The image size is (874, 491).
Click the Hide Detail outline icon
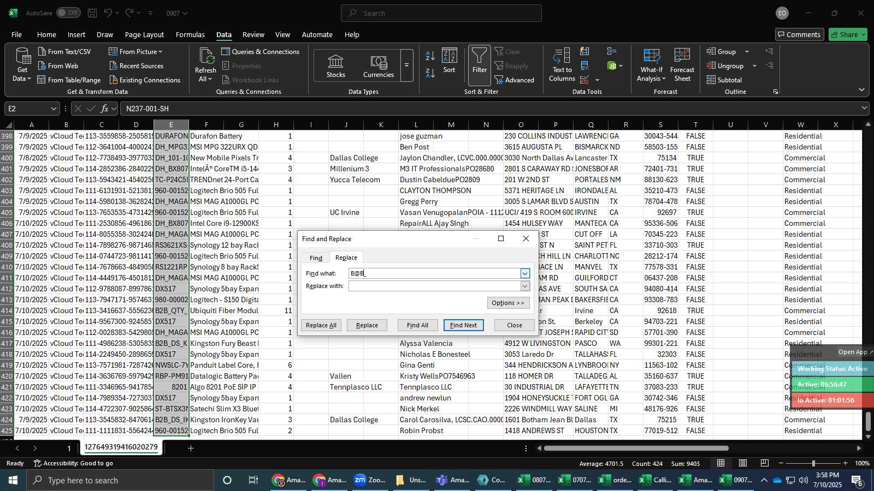coord(769,65)
